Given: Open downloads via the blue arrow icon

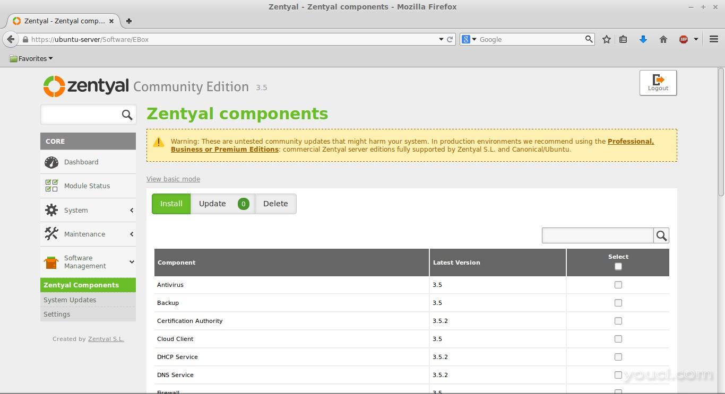Looking at the screenshot, I should [x=643, y=39].
